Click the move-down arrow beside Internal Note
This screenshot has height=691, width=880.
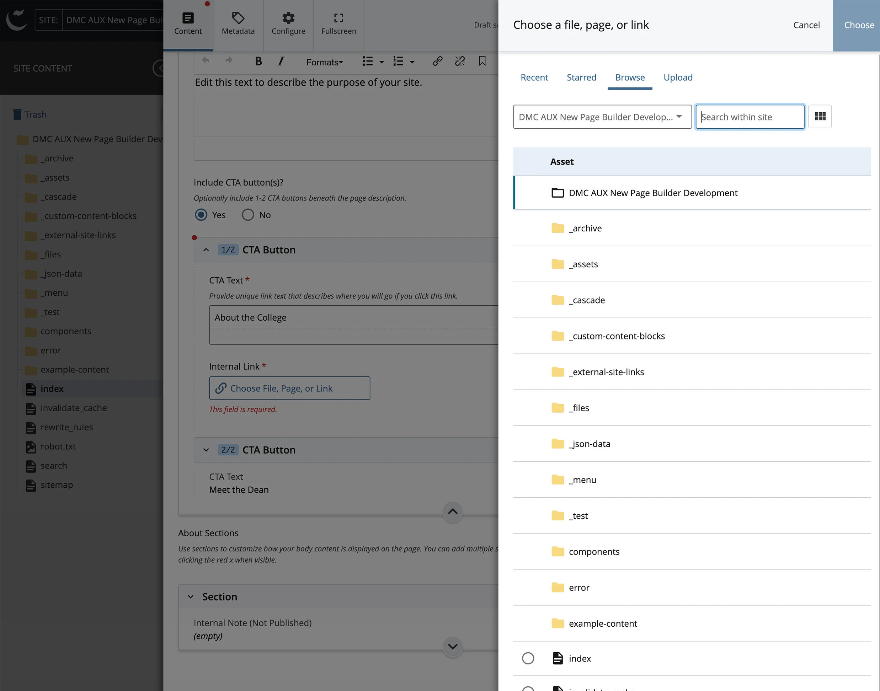tap(453, 647)
